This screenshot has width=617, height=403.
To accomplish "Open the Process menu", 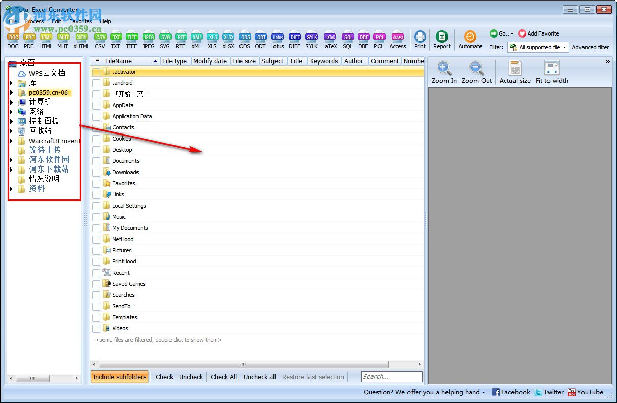I will pos(35,21).
